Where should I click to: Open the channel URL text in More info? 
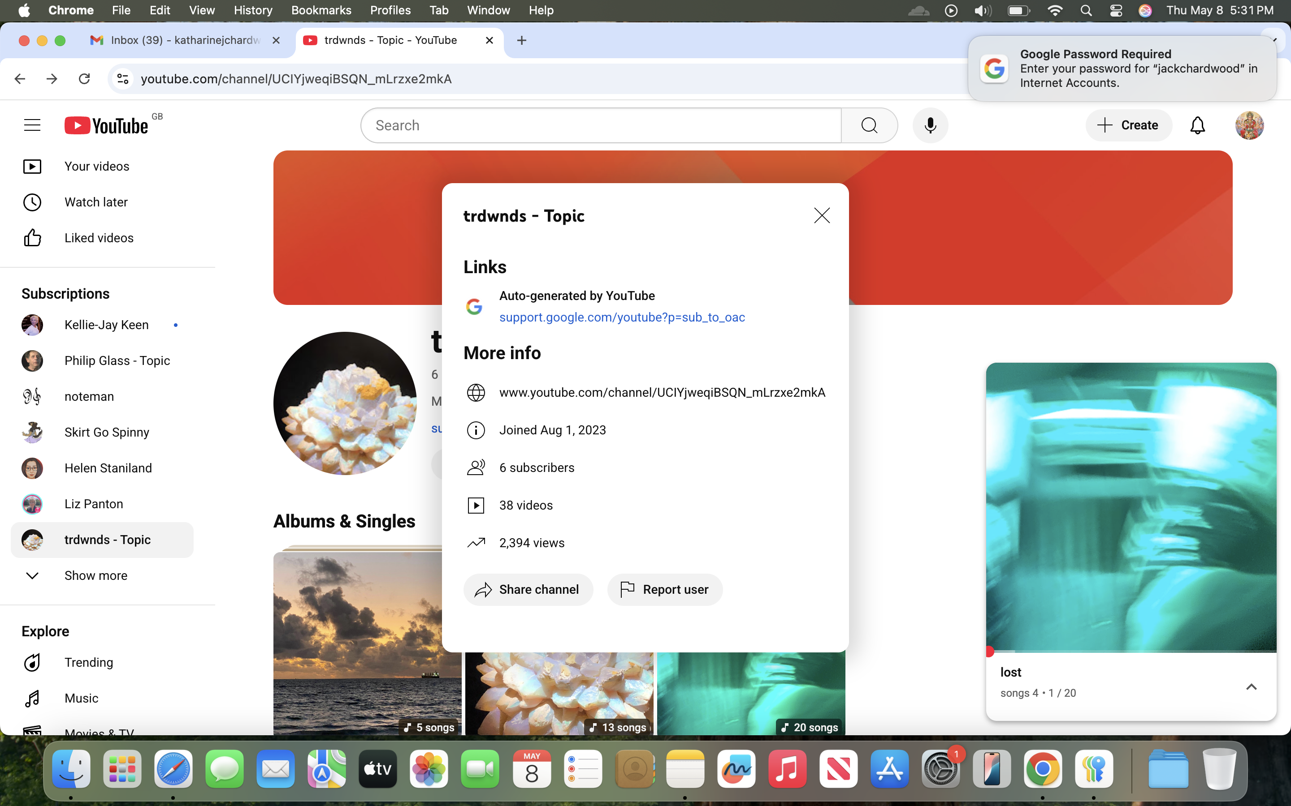662,392
